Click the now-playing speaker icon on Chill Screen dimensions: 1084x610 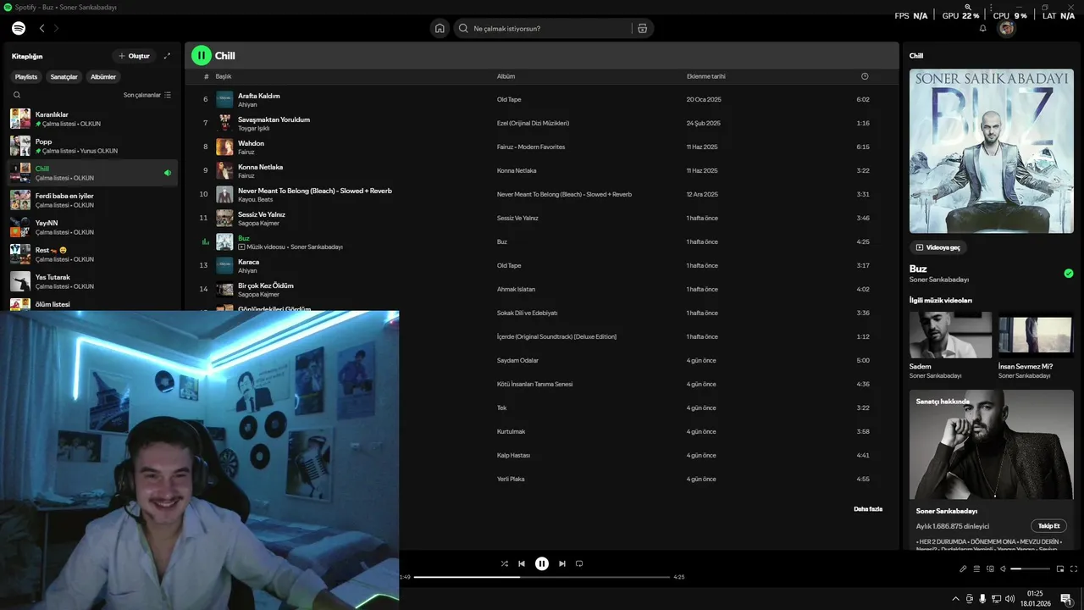pos(168,173)
